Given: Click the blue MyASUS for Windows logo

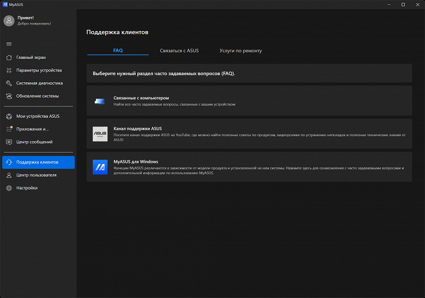Looking at the screenshot, I should 100,167.
